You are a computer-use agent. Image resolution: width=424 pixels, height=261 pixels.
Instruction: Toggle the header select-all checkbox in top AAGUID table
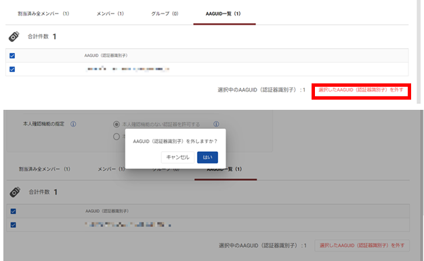click(x=12, y=56)
